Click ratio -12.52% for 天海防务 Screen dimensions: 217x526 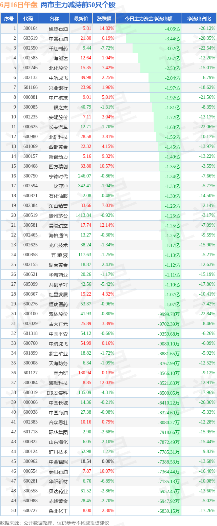[x=207, y=363]
